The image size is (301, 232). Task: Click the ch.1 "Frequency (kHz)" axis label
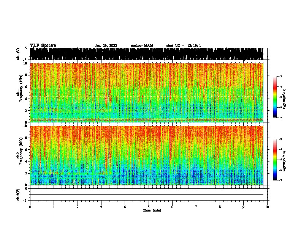click(x=21, y=88)
